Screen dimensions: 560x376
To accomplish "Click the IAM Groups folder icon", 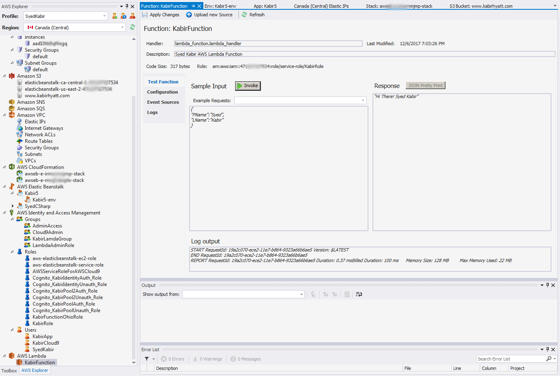I will click(x=20, y=219).
